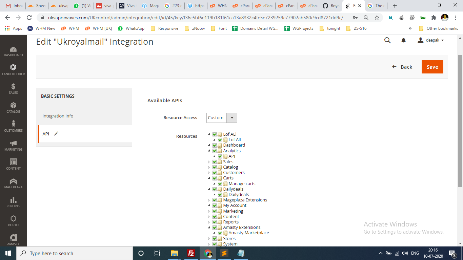Uncheck the Sales resource checkbox
The height and width of the screenshot is (260, 463).
tap(215, 161)
